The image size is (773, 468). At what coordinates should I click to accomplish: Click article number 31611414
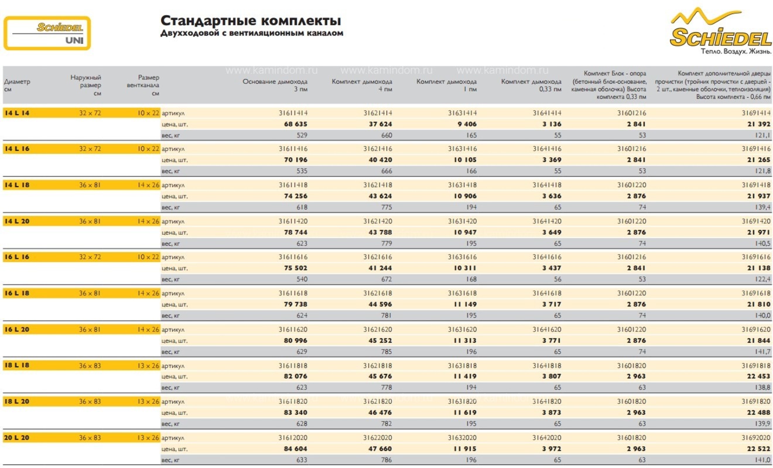(294, 113)
